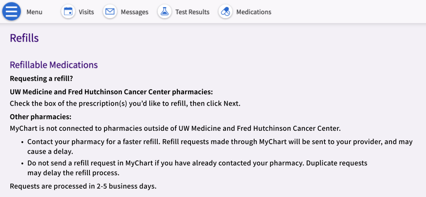Image resolution: width=426 pixels, height=197 pixels.
Task: Click the Messages envelope icon
Action: tap(110, 12)
